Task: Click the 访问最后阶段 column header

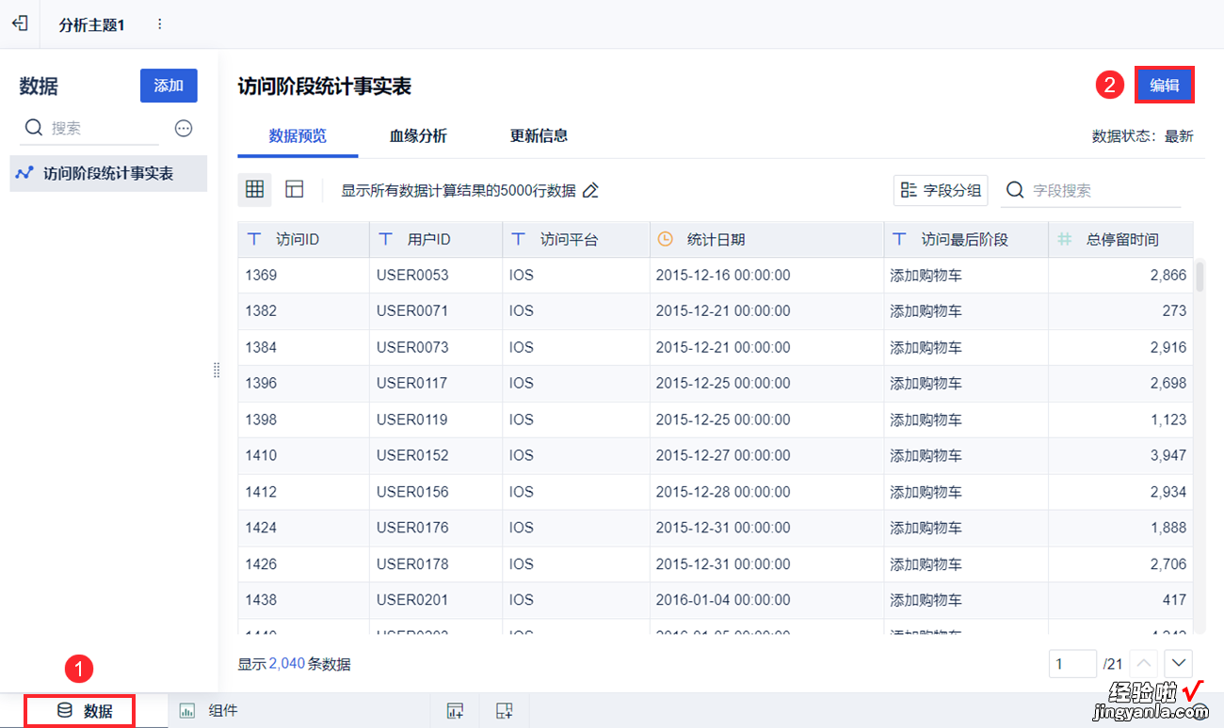Action: click(x=966, y=240)
